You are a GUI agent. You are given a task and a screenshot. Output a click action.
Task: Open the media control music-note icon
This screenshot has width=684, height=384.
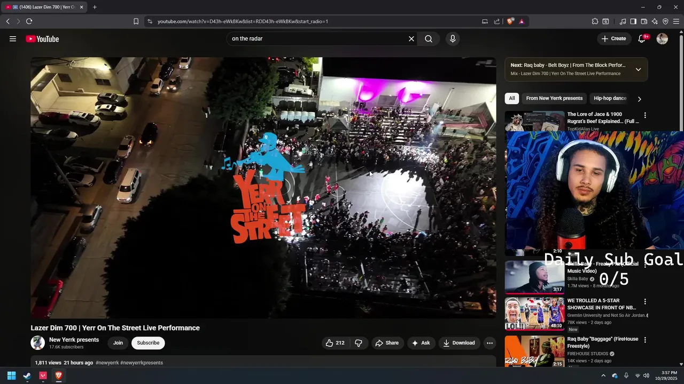(623, 21)
